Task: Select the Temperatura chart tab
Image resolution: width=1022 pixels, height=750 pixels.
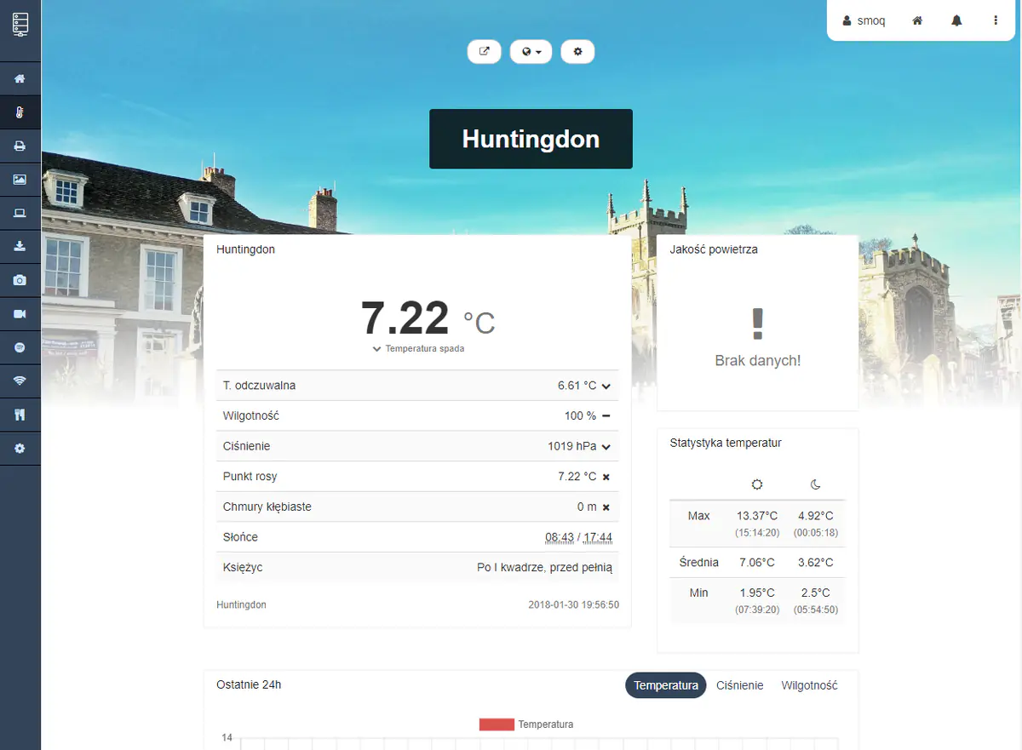Action: [x=665, y=685]
